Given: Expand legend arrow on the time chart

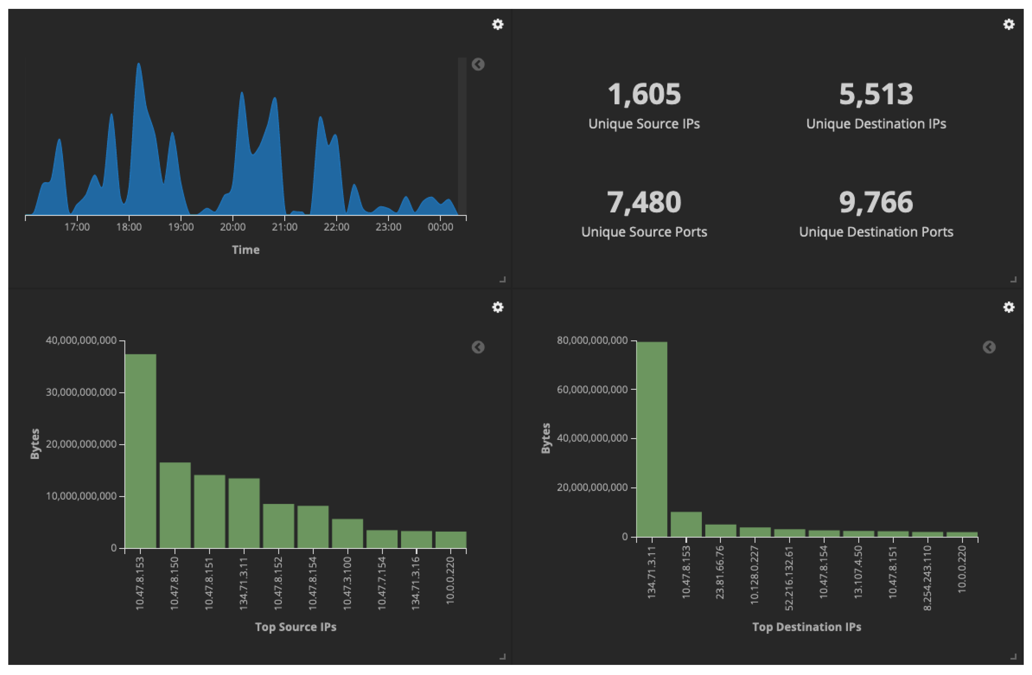Looking at the screenshot, I should tap(478, 64).
